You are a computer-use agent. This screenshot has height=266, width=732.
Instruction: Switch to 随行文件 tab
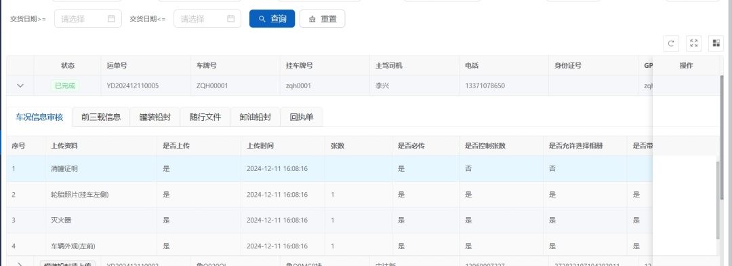point(205,117)
